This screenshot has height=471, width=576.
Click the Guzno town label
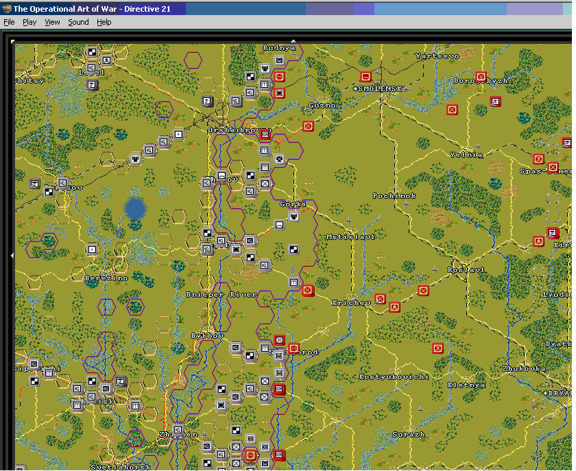click(x=322, y=106)
